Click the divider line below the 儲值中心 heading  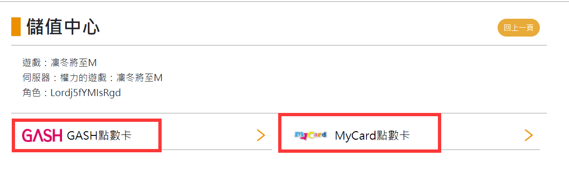click(279, 45)
